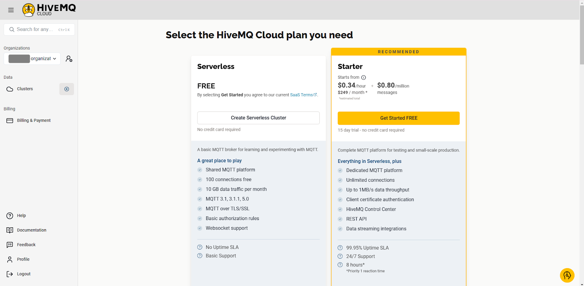Click 'Unlimited connections' feature text
This screenshot has width=584, height=286.
[370, 180]
